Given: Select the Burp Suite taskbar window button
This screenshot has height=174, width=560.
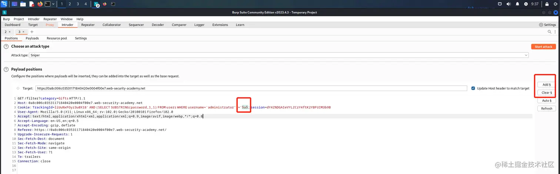Looking at the screenshot, I should 96,4.
